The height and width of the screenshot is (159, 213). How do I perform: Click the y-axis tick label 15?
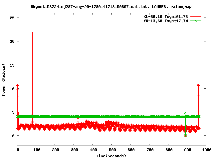(x=12, y=65)
